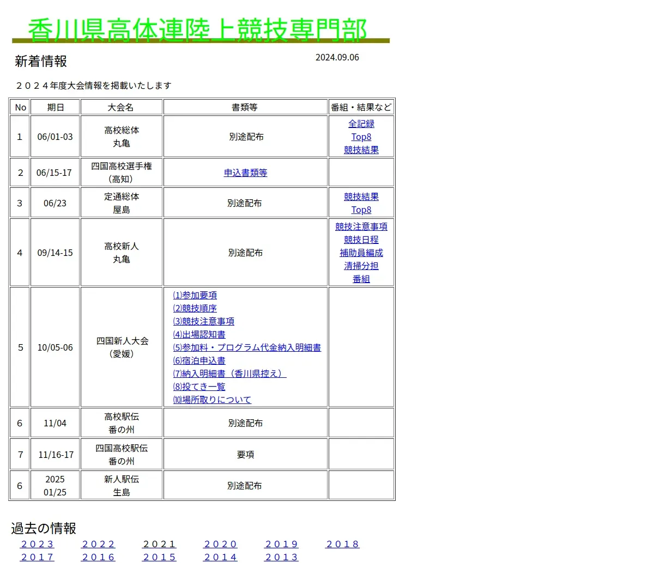Click 別途配布 in 新人駅伝 row
This screenshot has height=563, width=654.
[245, 486]
